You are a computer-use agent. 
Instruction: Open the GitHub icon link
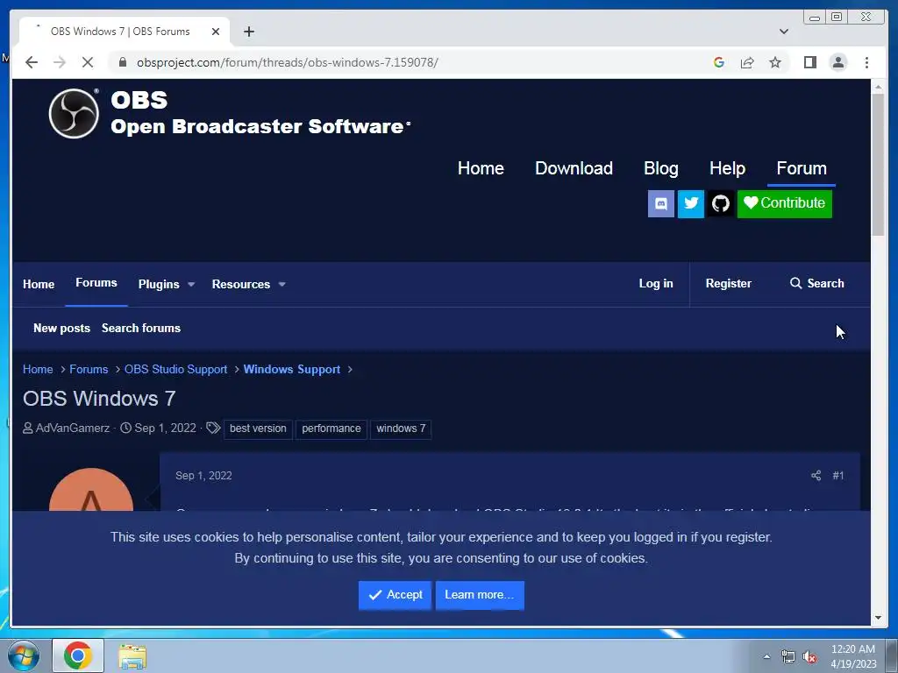pos(721,203)
